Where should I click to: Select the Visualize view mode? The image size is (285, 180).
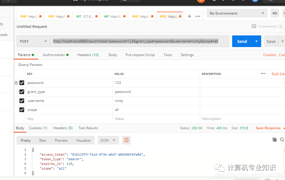pyautogui.click(x=83, y=141)
